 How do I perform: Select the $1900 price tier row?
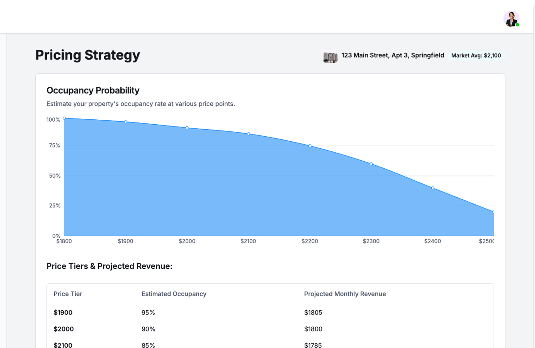[x=63, y=313]
